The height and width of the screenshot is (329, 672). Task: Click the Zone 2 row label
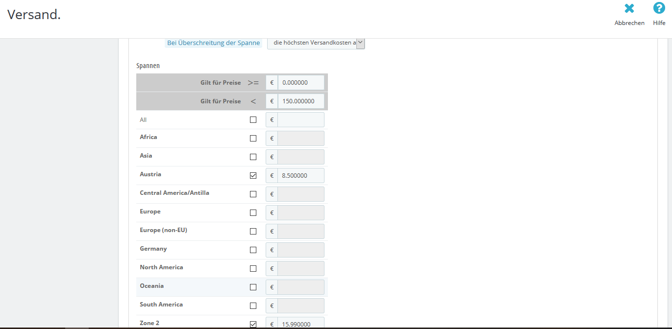(149, 323)
